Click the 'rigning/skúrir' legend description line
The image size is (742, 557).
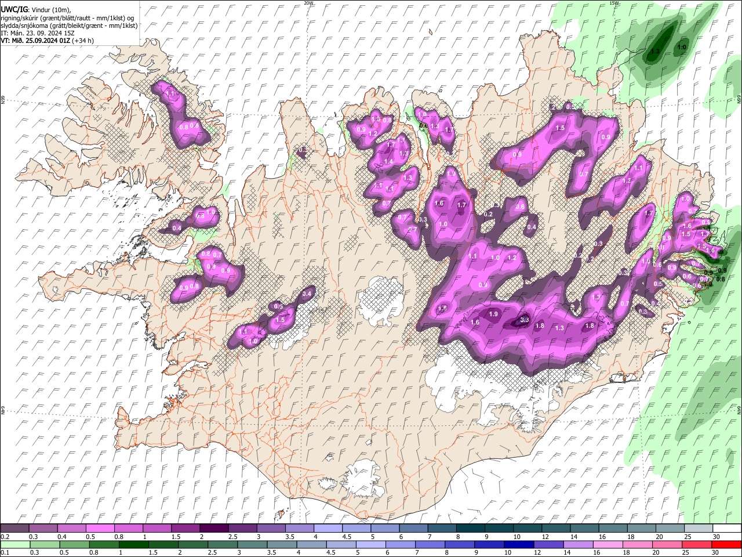(x=66, y=17)
